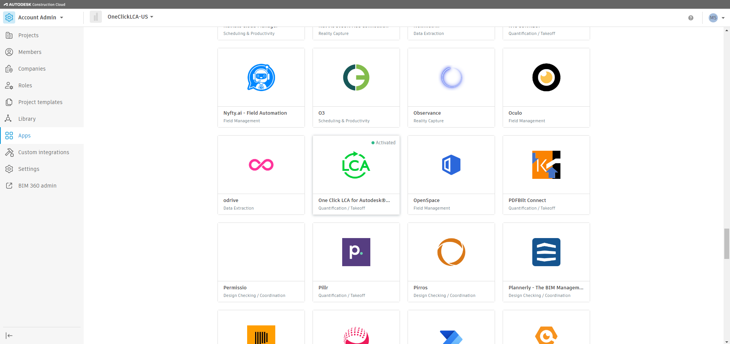Open the O3 app title
The width and height of the screenshot is (730, 344).
click(x=322, y=113)
